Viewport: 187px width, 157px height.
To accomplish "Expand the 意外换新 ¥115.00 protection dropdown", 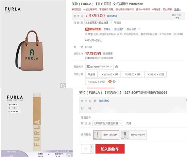I will [x=100, y=67].
